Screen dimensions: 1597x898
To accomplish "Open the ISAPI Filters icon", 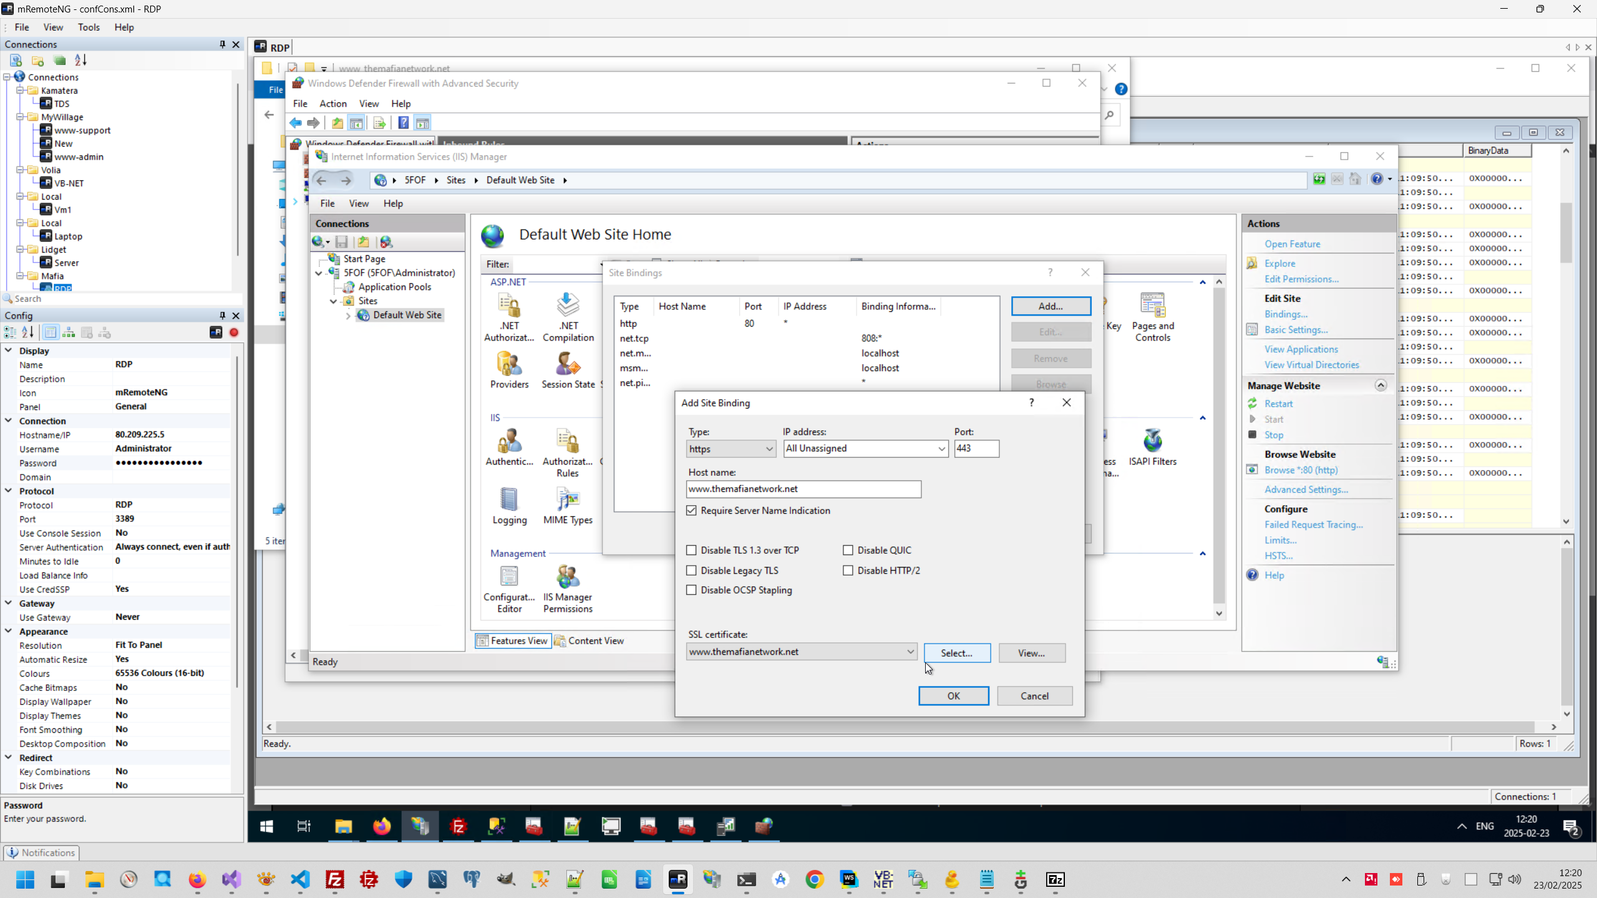I will point(1152,442).
